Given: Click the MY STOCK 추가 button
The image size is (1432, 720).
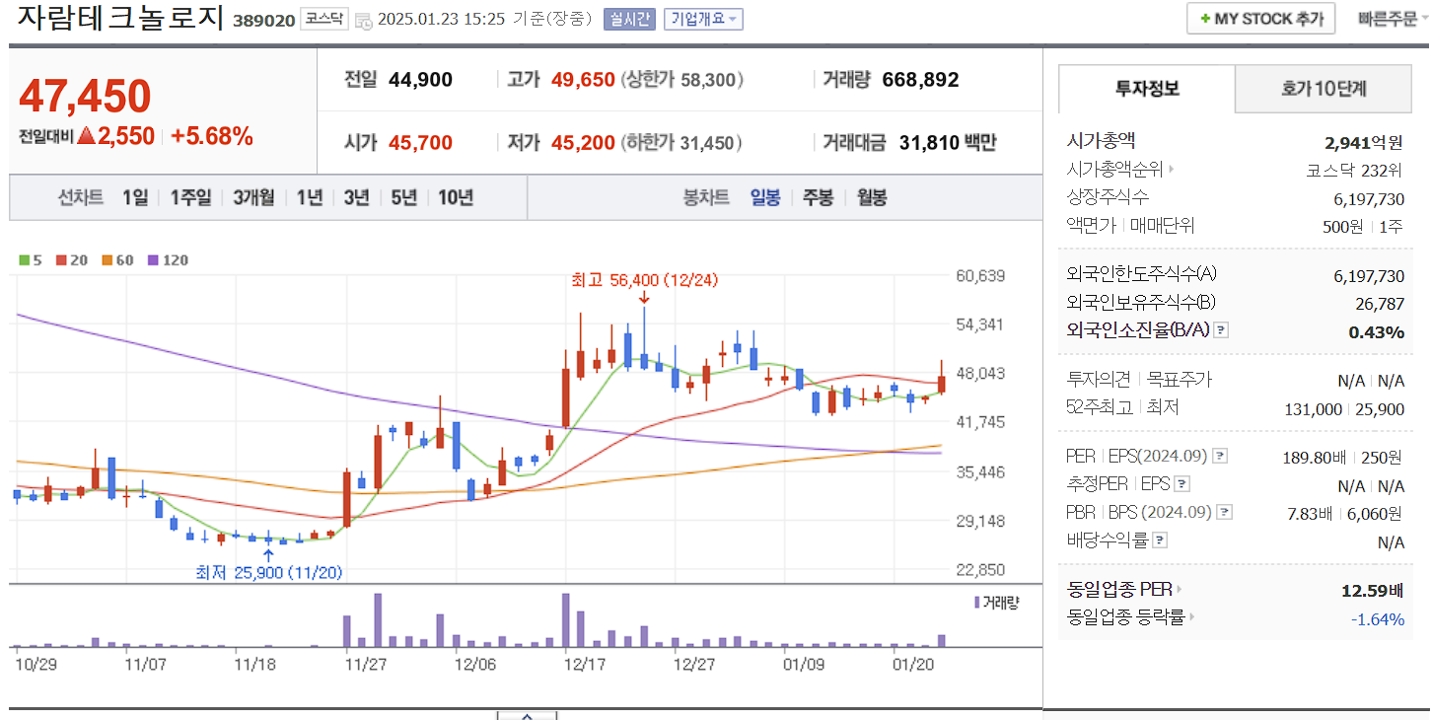Looking at the screenshot, I should coord(1260,17).
